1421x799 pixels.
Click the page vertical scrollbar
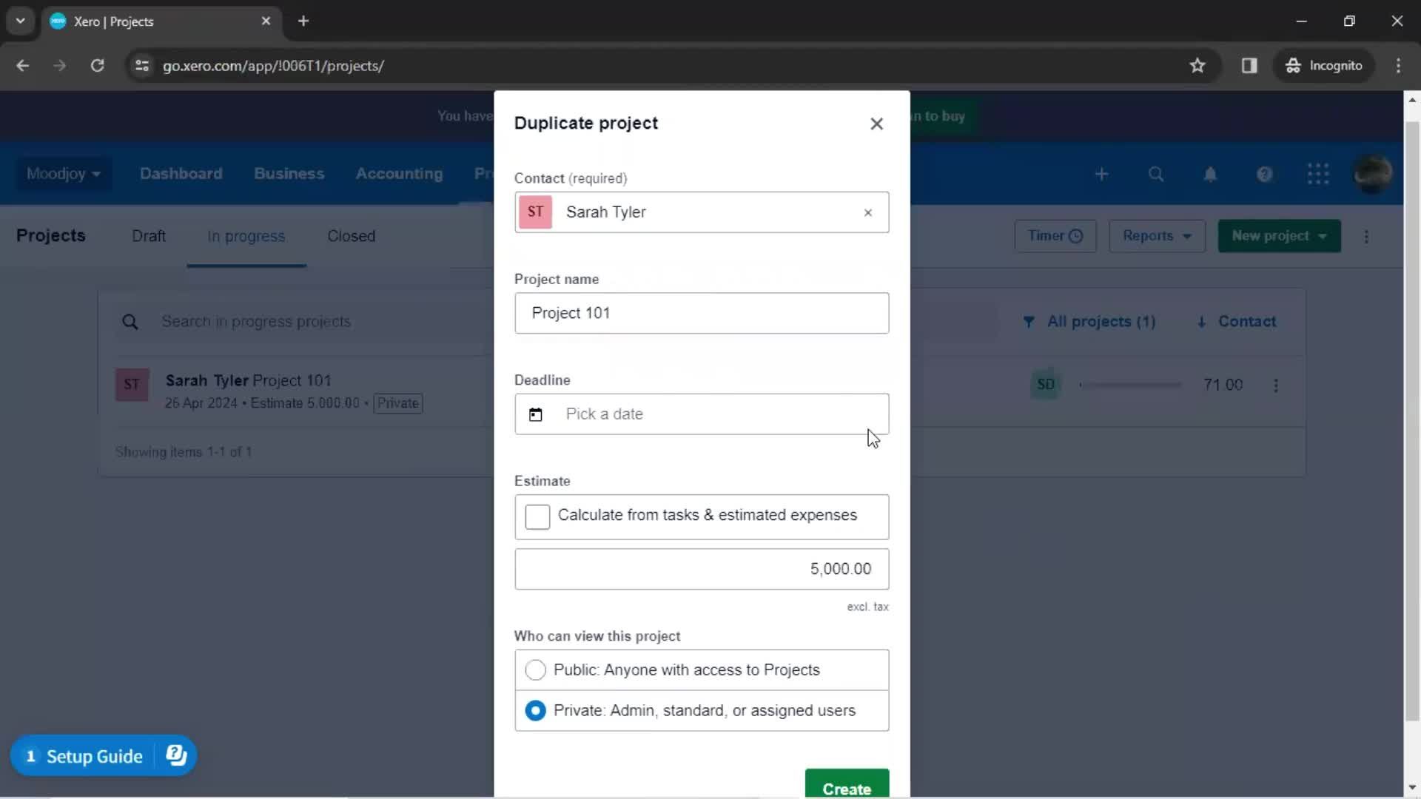click(1412, 422)
